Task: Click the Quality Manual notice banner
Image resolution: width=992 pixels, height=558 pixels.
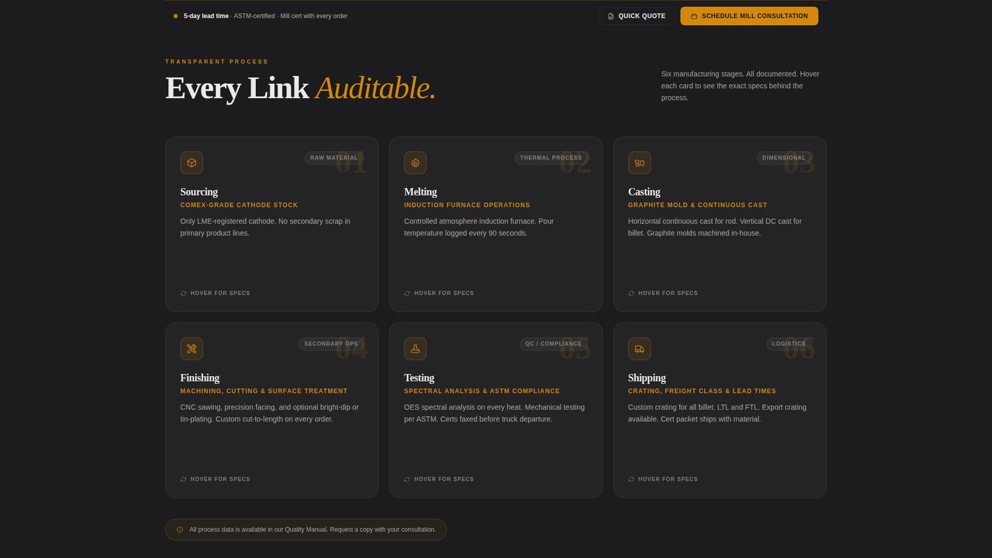Action: 306,529
